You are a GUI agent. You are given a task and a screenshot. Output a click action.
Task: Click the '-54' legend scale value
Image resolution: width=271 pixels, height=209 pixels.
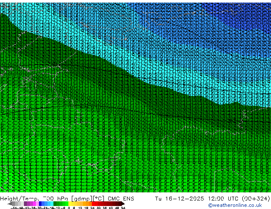click(x=14, y=208)
